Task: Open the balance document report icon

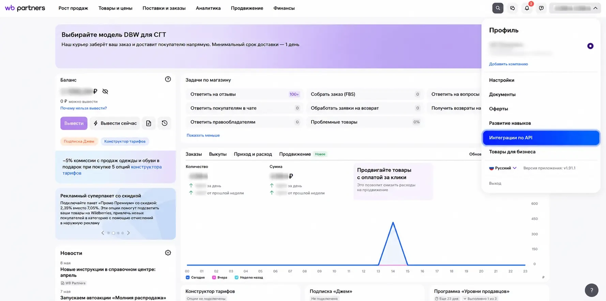Action: [149, 123]
